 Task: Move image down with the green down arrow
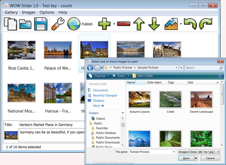[x=154, y=24]
